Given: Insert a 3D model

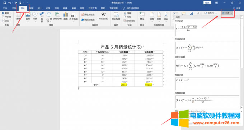Looking at the screenshot, I should [49, 17].
